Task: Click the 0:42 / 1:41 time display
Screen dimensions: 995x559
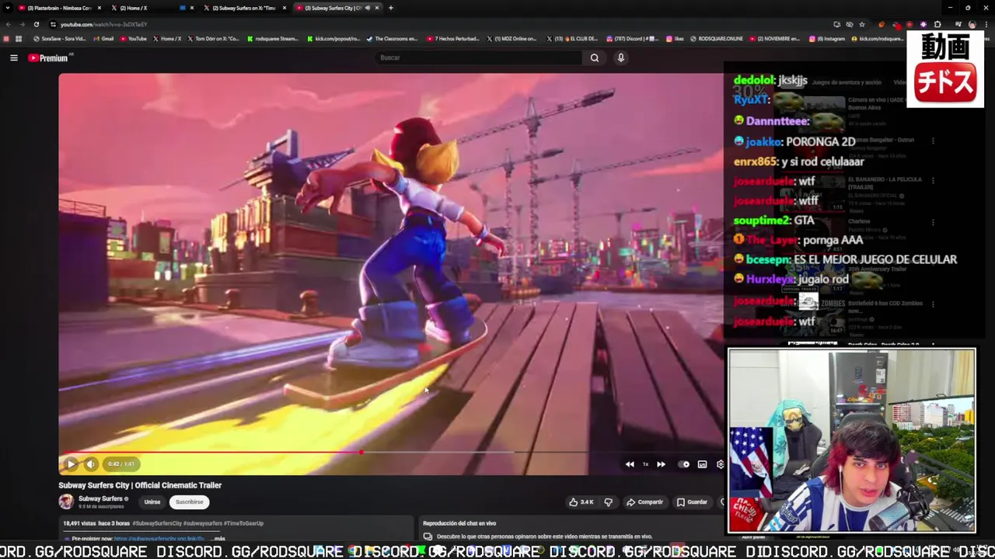Action: (120, 464)
